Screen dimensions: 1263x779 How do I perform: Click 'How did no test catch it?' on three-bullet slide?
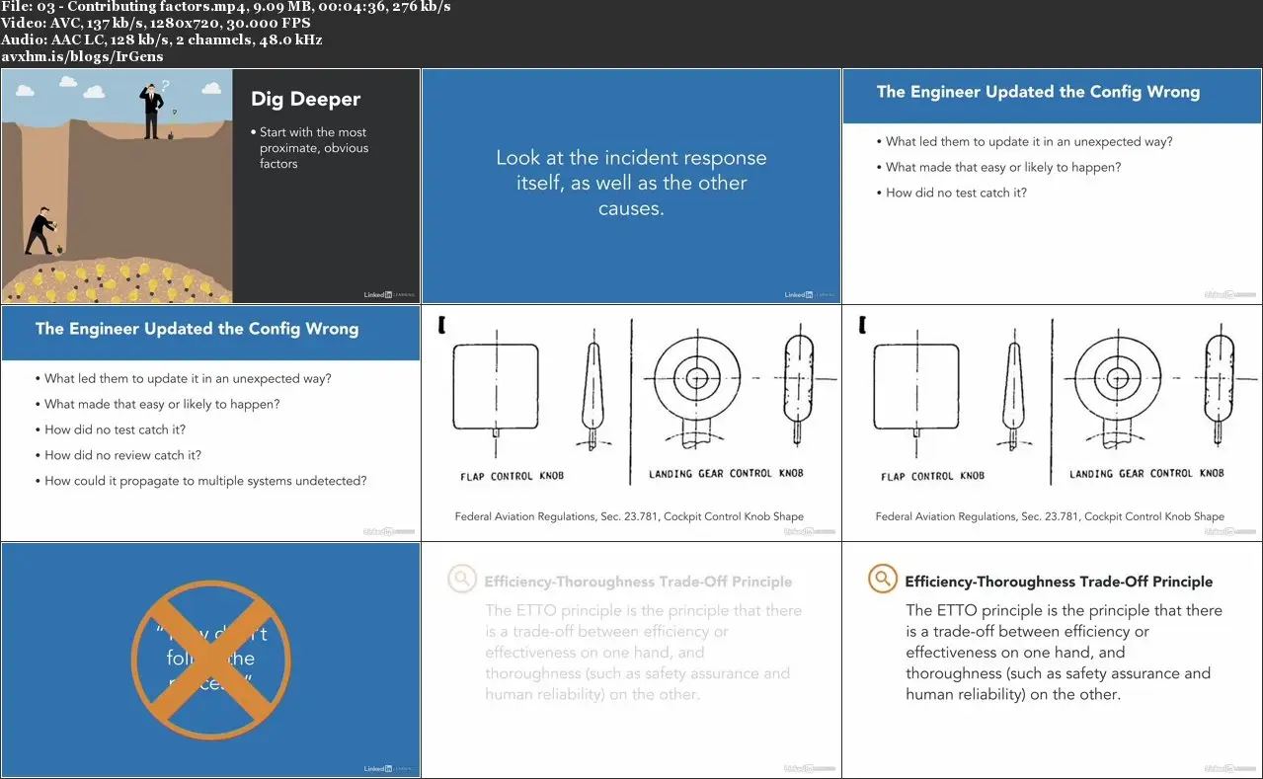(x=952, y=193)
